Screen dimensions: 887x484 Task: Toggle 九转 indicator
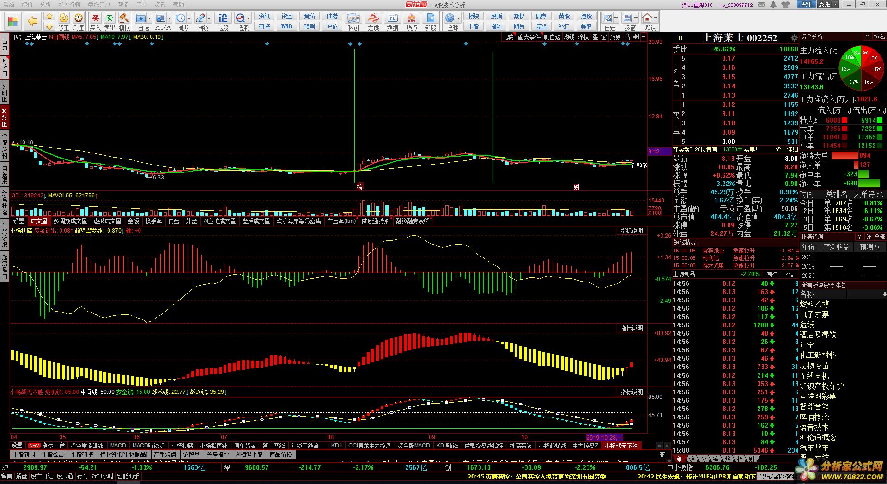pyautogui.click(x=508, y=37)
